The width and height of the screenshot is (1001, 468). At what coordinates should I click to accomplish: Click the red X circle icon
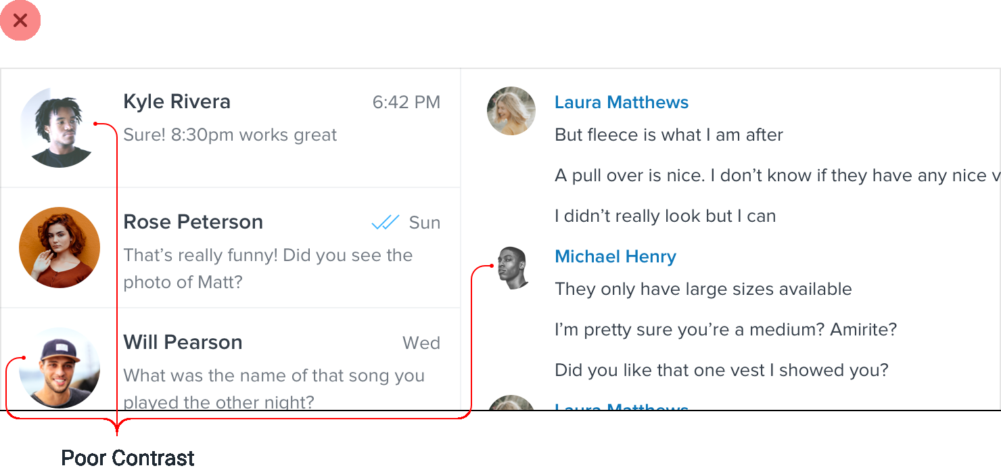[x=20, y=20]
